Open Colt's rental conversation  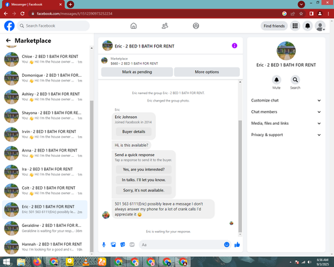pos(45,191)
